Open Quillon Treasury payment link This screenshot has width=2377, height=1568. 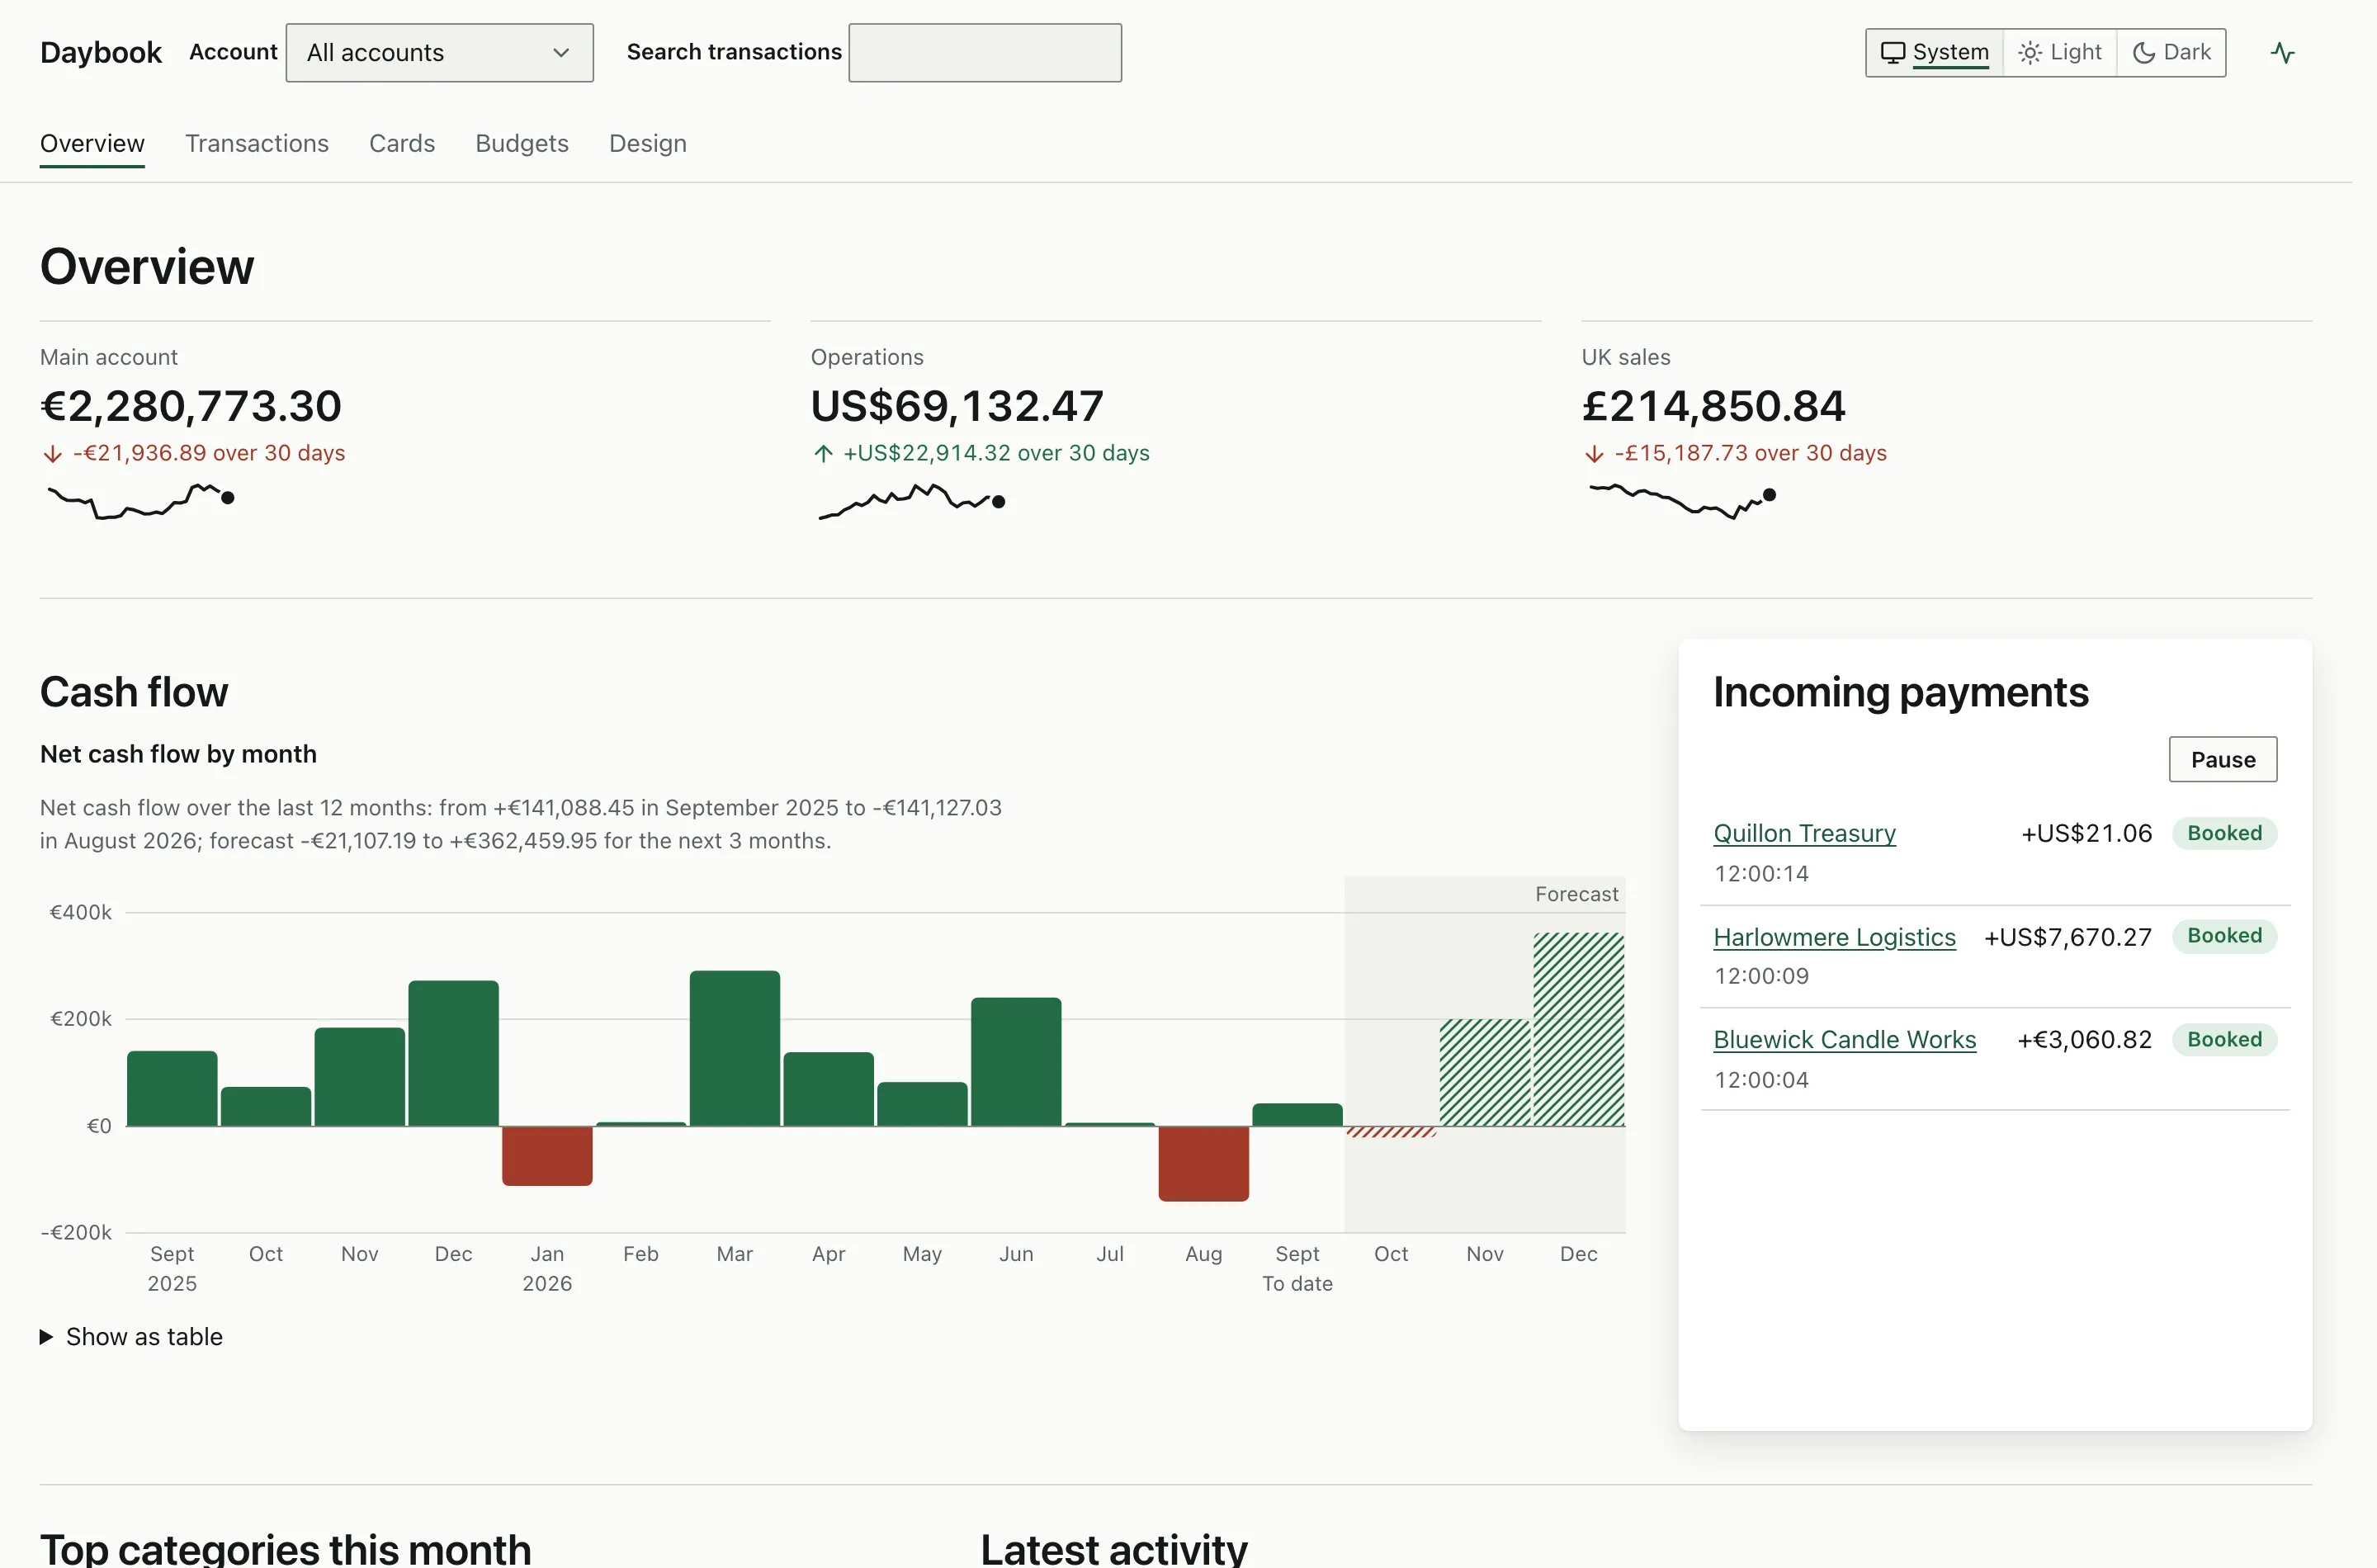tap(1804, 833)
